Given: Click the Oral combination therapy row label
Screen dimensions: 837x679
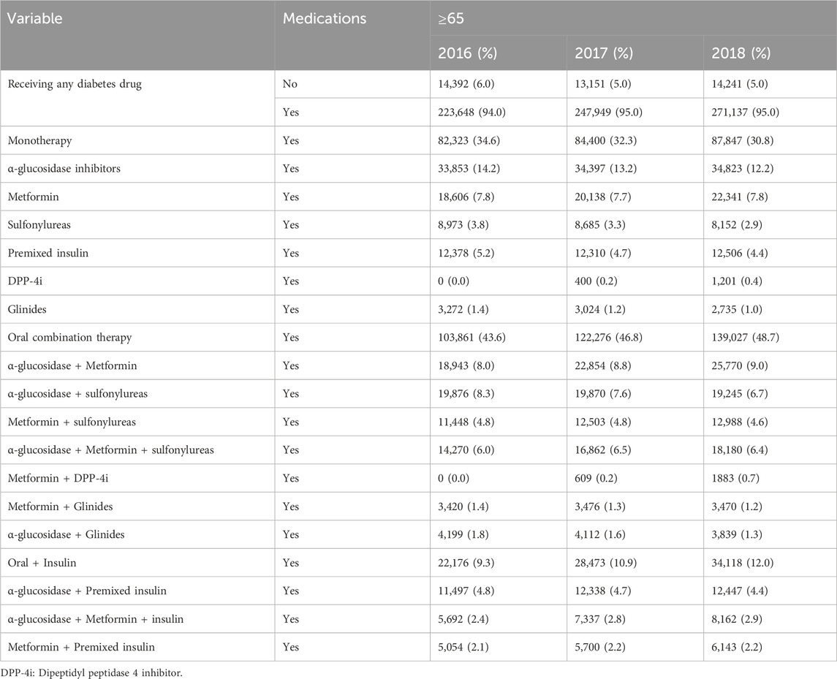Looking at the screenshot, I should click(x=69, y=338).
